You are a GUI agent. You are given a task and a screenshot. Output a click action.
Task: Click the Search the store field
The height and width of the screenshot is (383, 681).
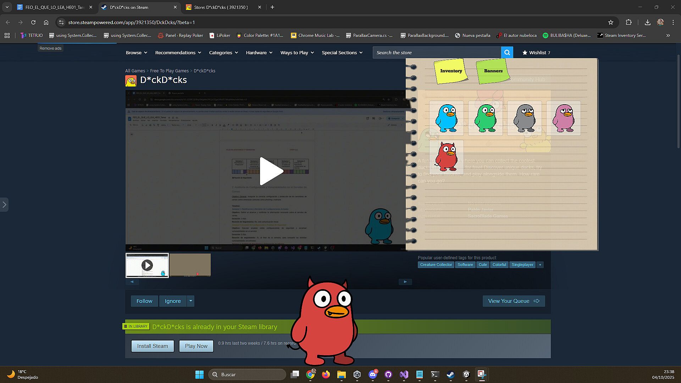click(x=436, y=52)
